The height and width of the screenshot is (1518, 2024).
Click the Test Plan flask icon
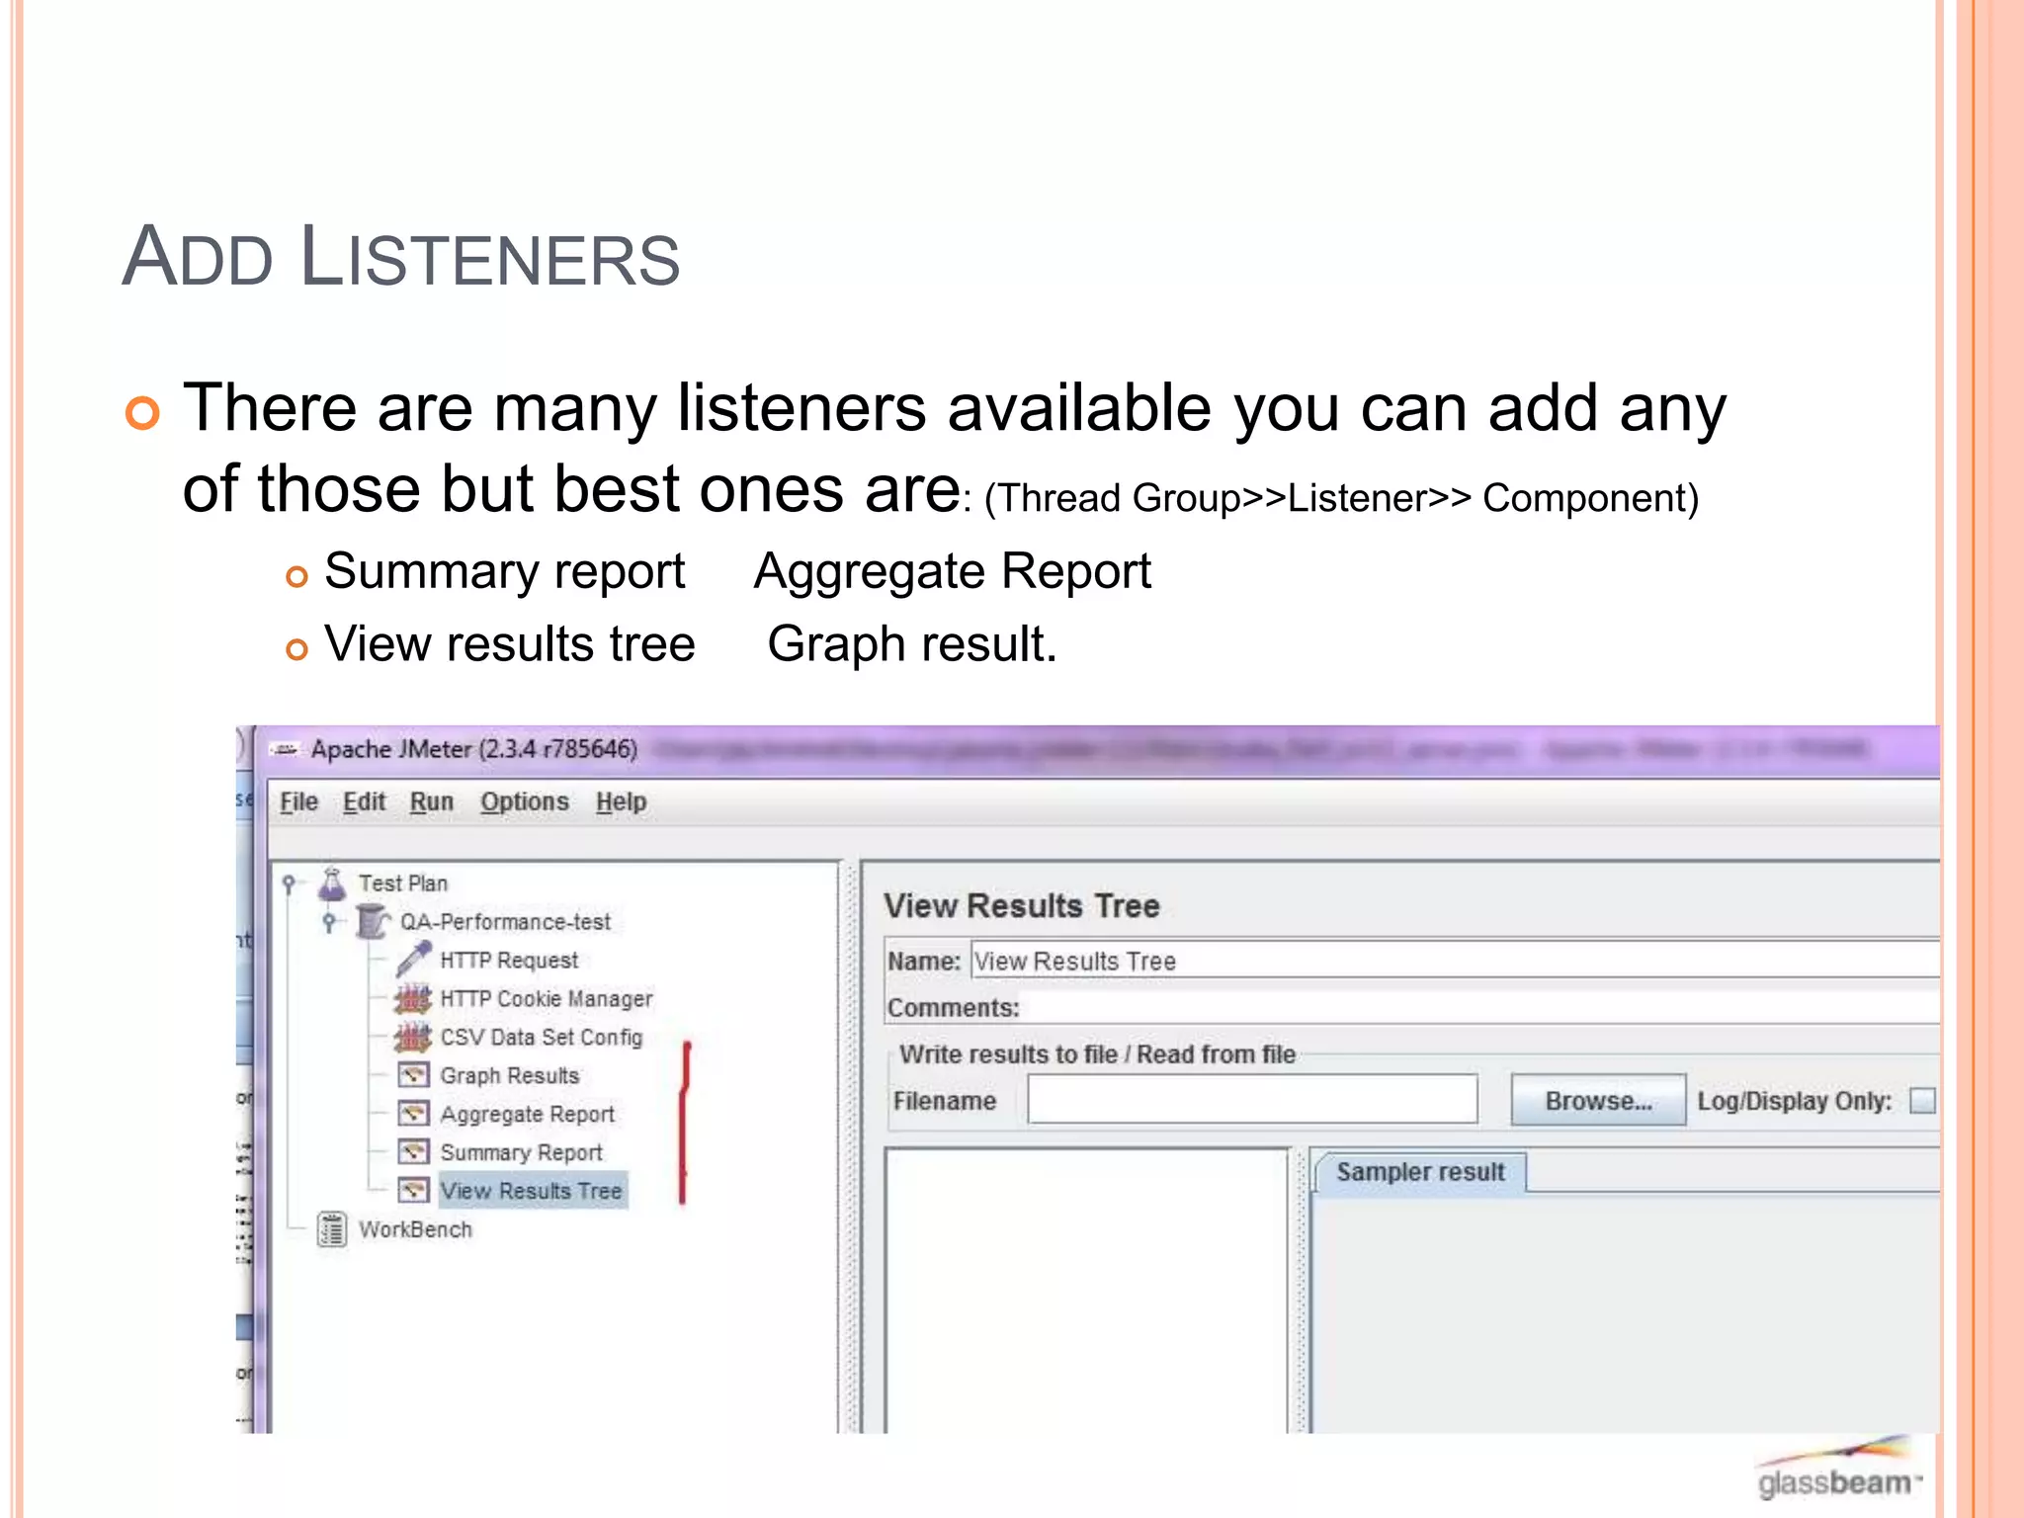point(332,883)
